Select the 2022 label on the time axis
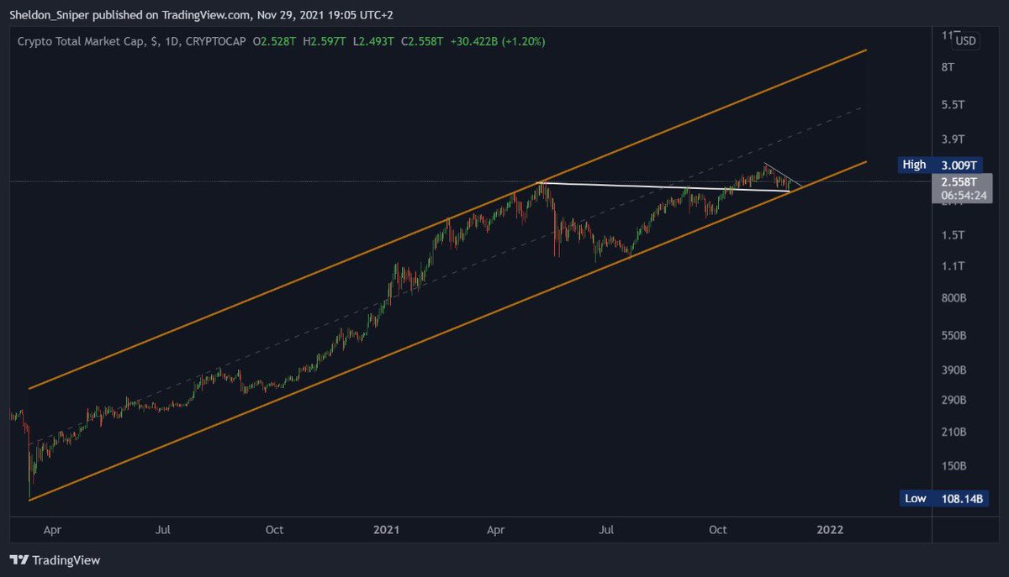Image resolution: width=1009 pixels, height=577 pixels. coord(830,530)
